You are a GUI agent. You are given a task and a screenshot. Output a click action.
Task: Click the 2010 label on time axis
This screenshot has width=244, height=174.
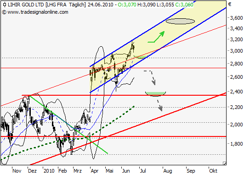click(49, 171)
